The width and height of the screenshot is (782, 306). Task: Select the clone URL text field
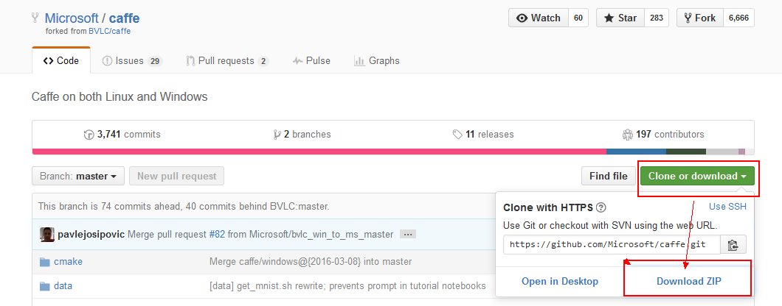612,245
